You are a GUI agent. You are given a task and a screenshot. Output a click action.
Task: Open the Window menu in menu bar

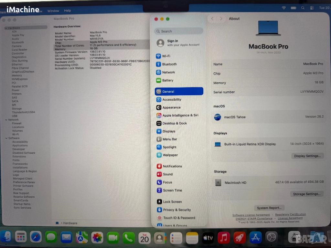(53, 11)
